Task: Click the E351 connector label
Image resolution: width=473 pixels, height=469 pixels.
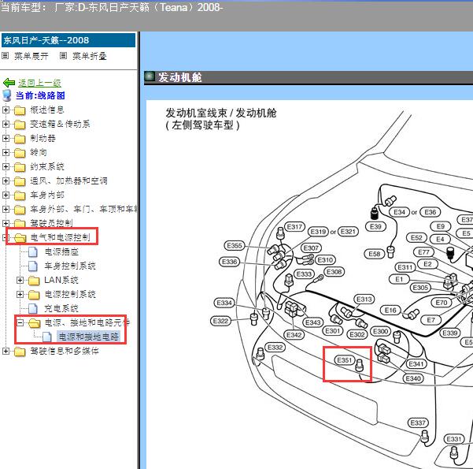Action: [x=345, y=360]
